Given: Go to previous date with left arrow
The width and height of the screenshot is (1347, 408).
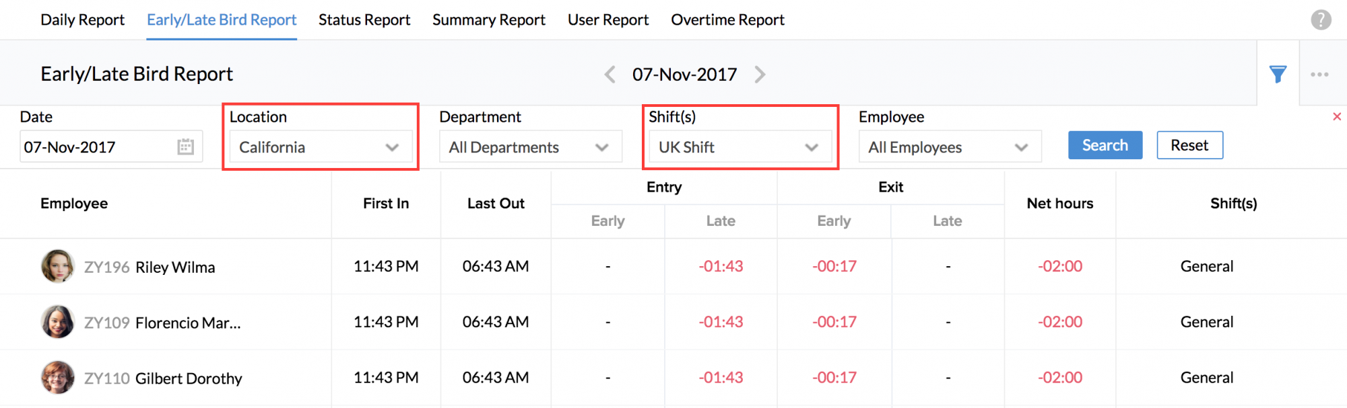Looking at the screenshot, I should [610, 74].
